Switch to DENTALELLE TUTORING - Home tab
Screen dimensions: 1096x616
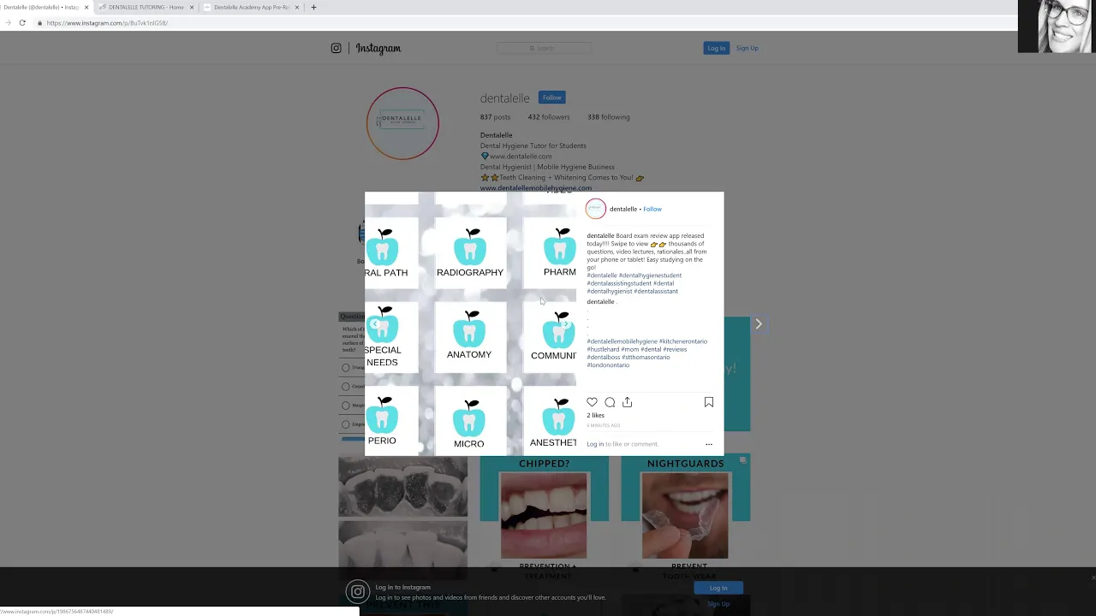click(x=146, y=7)
